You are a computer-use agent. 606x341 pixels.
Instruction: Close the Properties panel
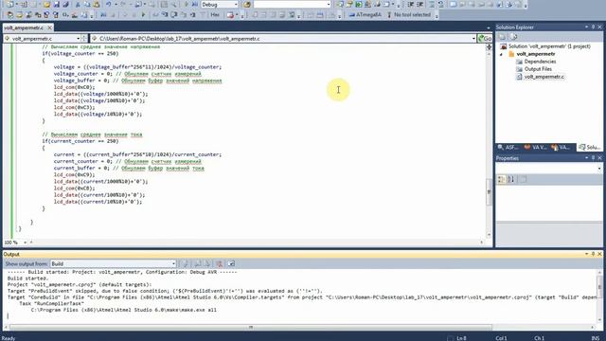599,158
